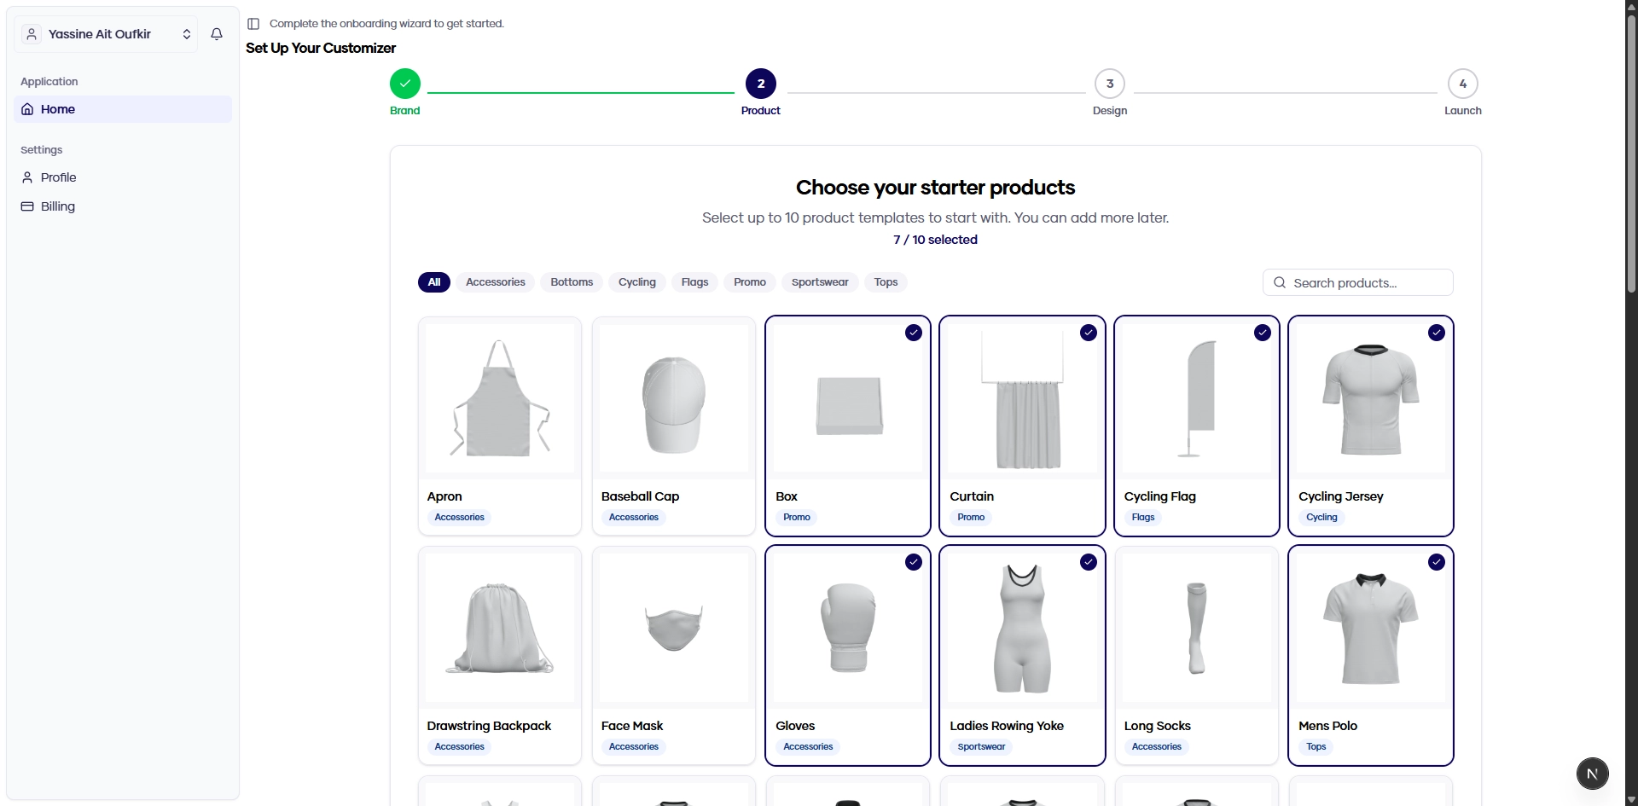Click the Product step label
This screenshot has width=1638, height=806.
coord(761,111)
